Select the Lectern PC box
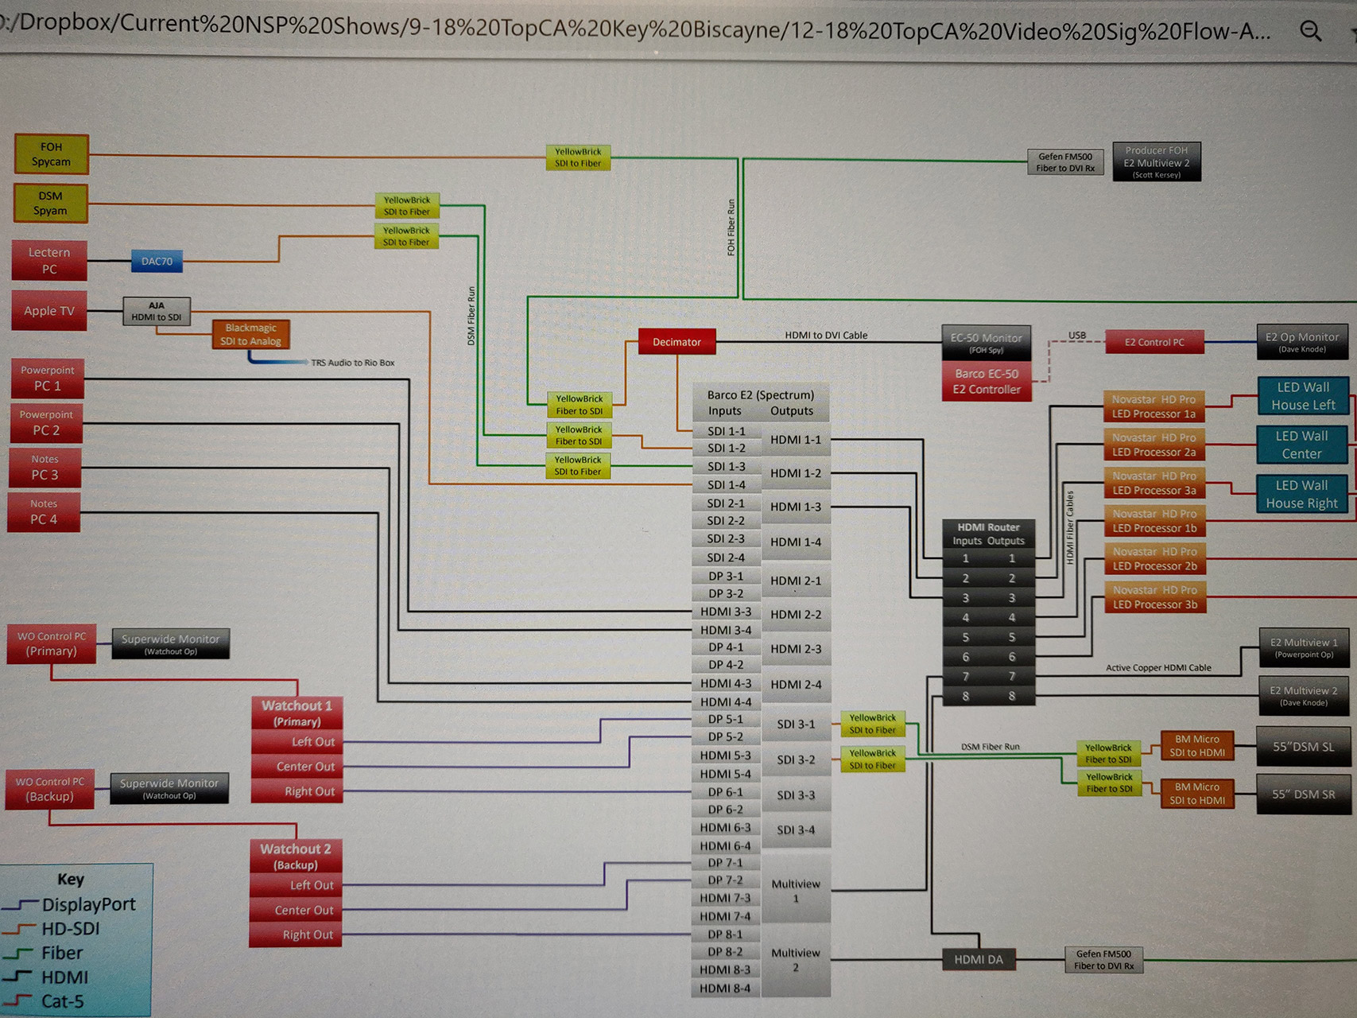The image size is (1357, 1018). pos(49,261)
